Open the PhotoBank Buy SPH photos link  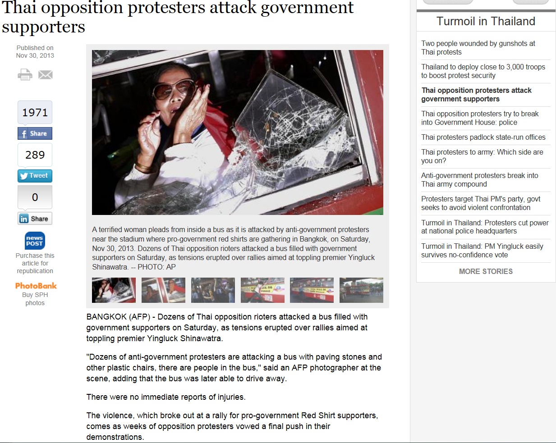tap(36, 294)
